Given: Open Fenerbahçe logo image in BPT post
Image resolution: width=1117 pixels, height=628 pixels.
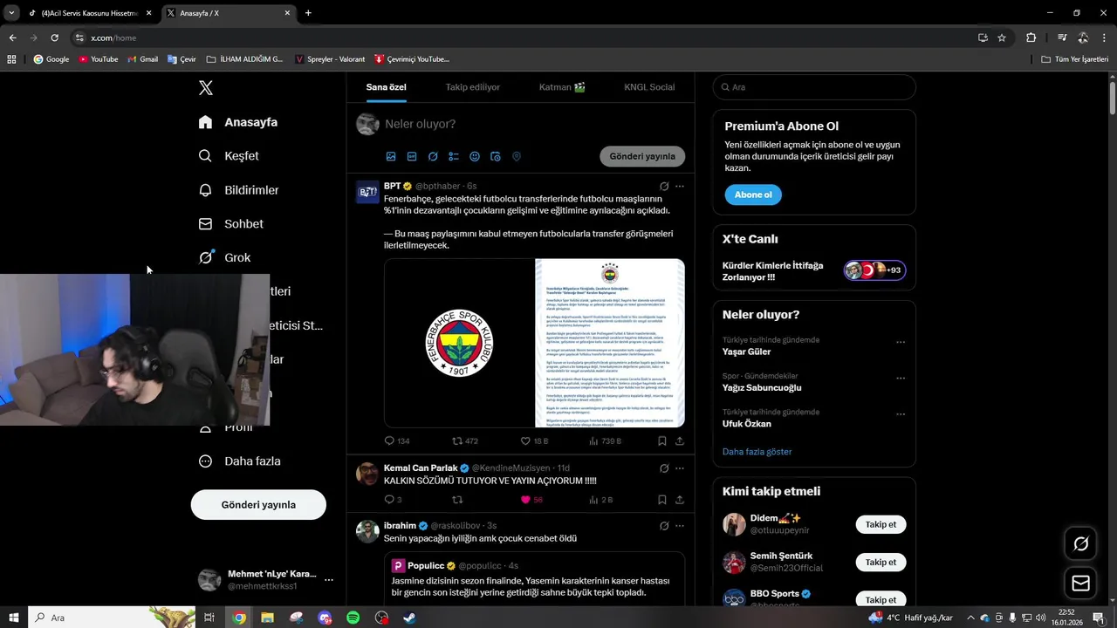Looking at the screenshot, I should (459, 343).
